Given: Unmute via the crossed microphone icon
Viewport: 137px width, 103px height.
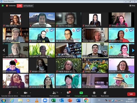Looking at the screenshot, I should coord(10,93).
